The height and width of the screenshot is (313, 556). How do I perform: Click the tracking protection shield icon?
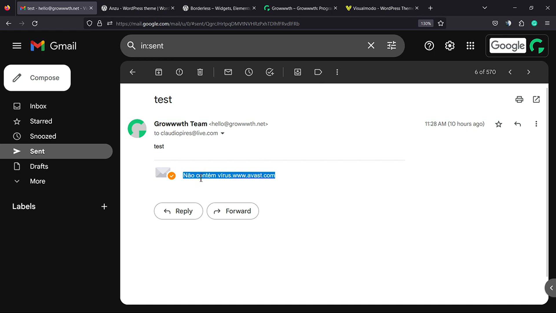pos(89,23)
